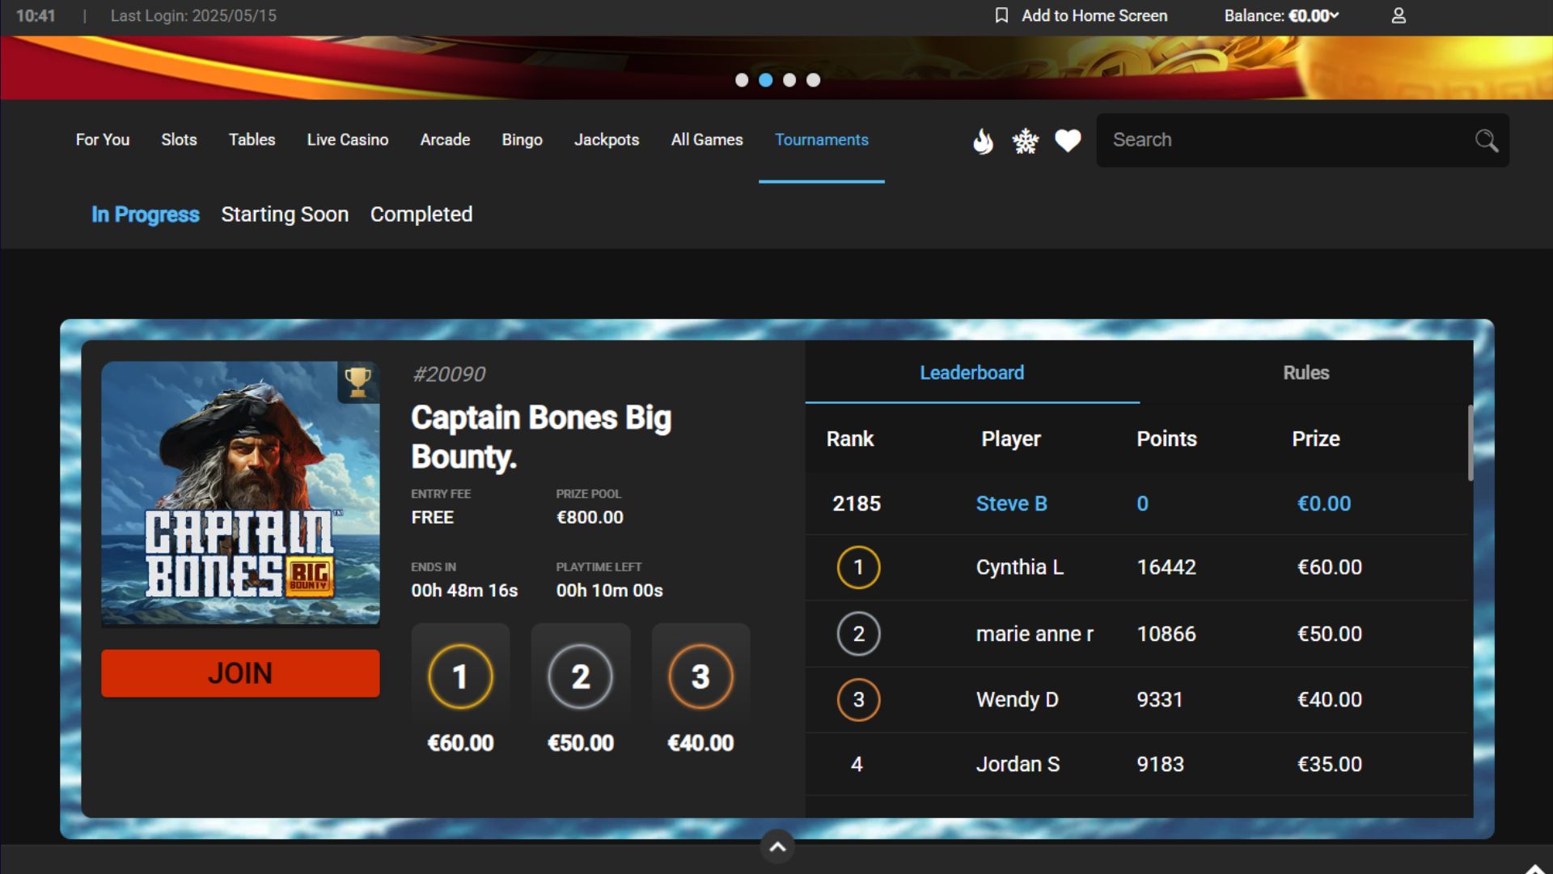This screenshot has width=1553, height=874.
Task: Click the bookmark Add to Home Screen icon
Action: tap(1001, 15)
